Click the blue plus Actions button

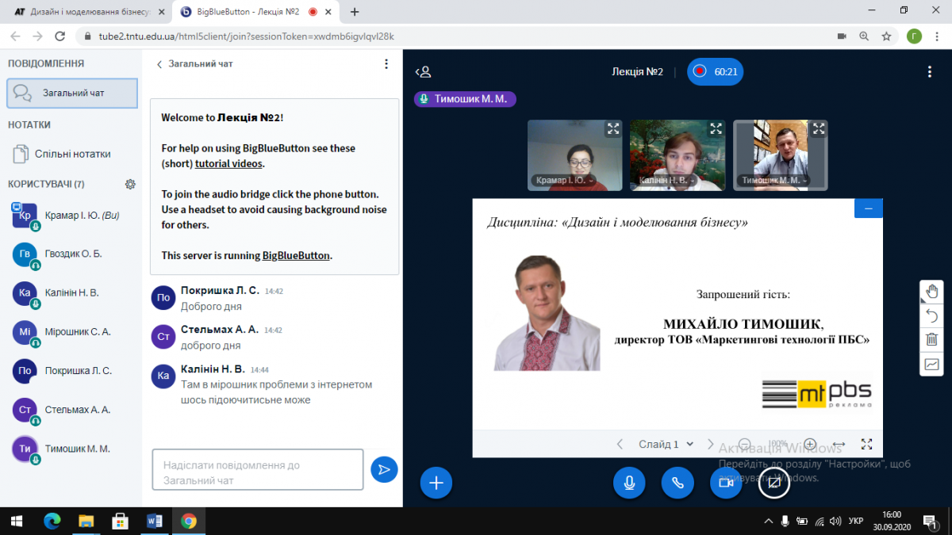pyautogui.click(x=436, y=482)
